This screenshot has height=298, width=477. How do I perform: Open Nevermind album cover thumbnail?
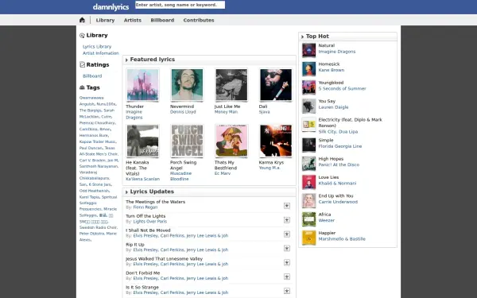coord(187,85)
